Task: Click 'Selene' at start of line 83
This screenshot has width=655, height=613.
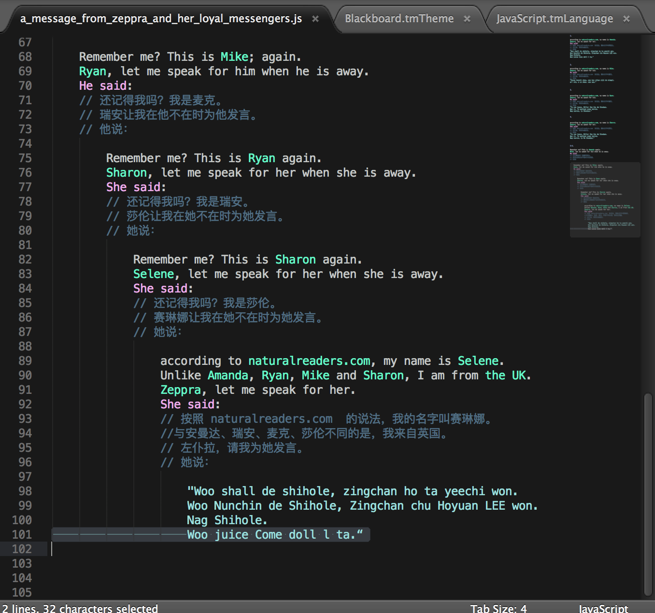Action: [153, 274]
